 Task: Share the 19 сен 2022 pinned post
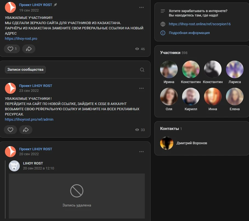[x=29, y=49]
